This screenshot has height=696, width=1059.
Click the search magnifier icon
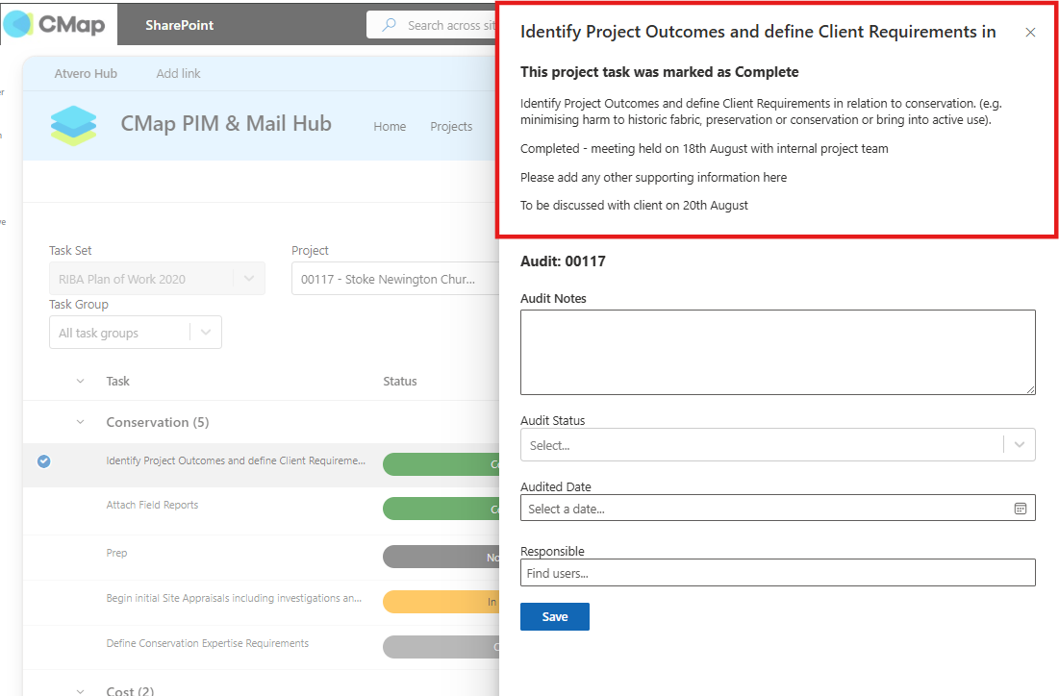tap(389, 25)
